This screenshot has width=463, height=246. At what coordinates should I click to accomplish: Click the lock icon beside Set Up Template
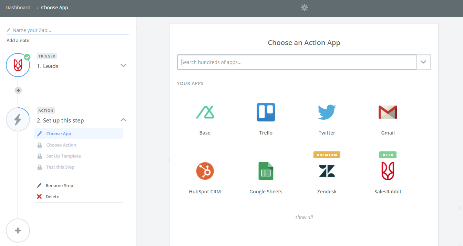tap(40, 156)
